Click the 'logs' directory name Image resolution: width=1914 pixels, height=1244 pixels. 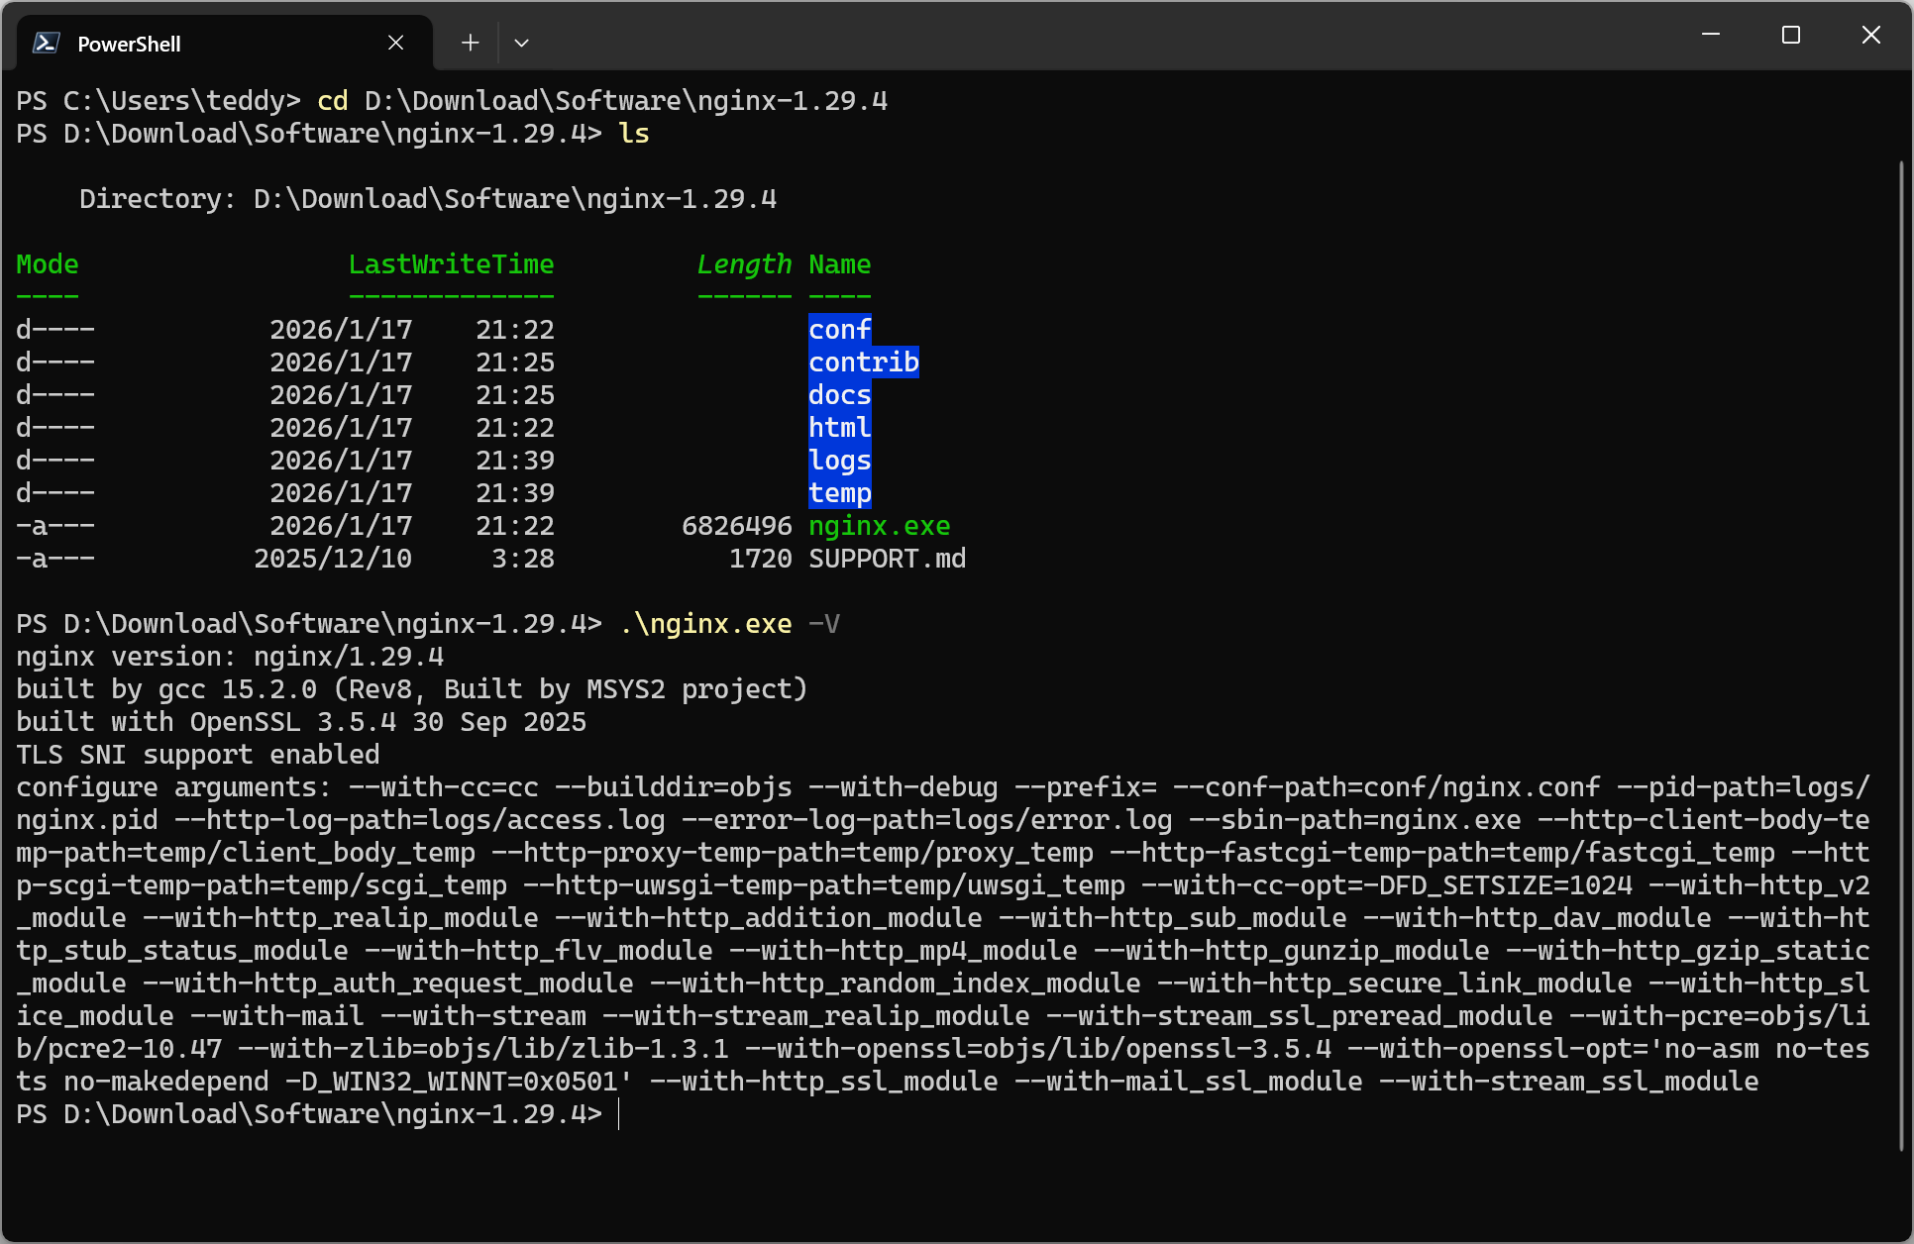click(x=840, y=461)
